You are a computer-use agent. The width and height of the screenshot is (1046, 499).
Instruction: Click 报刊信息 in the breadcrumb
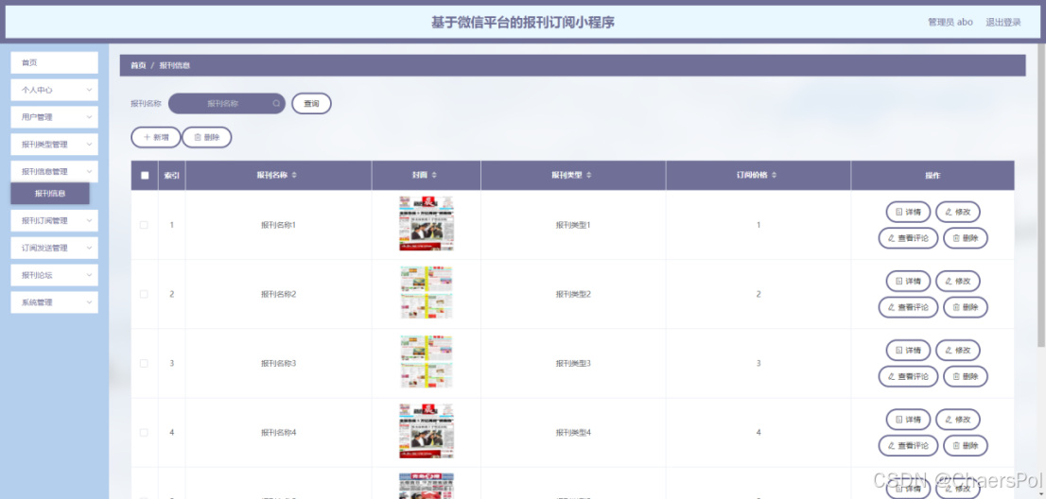click(x=175, y=65)
